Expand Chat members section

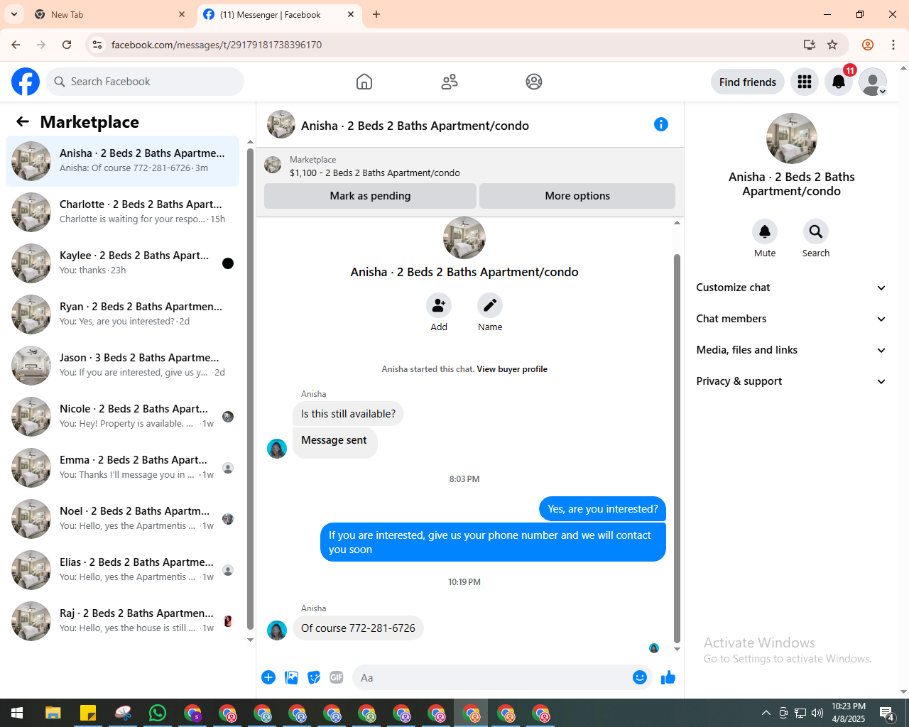791,319
